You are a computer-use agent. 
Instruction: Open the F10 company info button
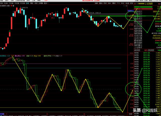pos(118,3)
